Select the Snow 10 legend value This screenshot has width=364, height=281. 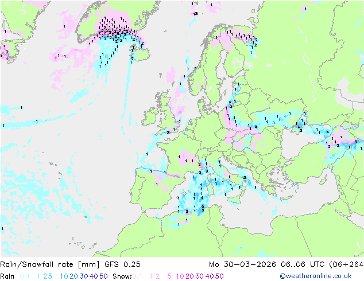point(180,276)
